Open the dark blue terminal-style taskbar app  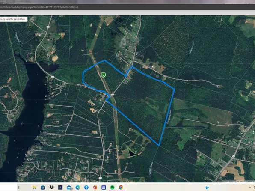(x=60, y=188)
